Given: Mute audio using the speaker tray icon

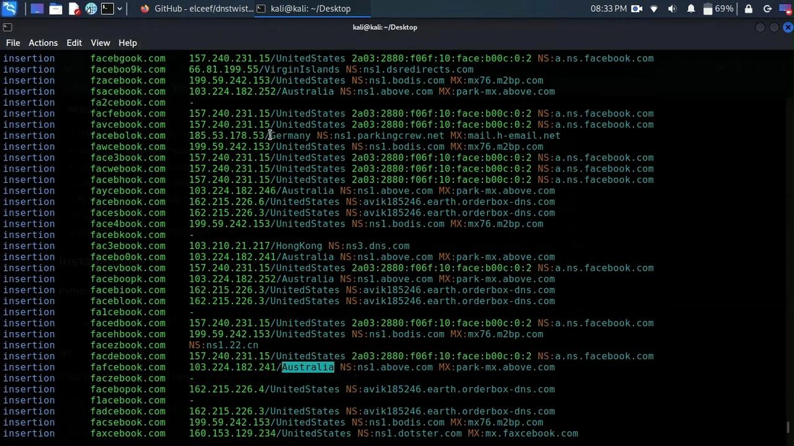Looking at the screenshot, I should pyautogui.click(x=672, y=9).
